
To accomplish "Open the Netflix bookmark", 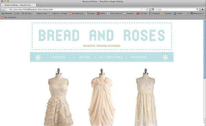I will pos(101,13).
